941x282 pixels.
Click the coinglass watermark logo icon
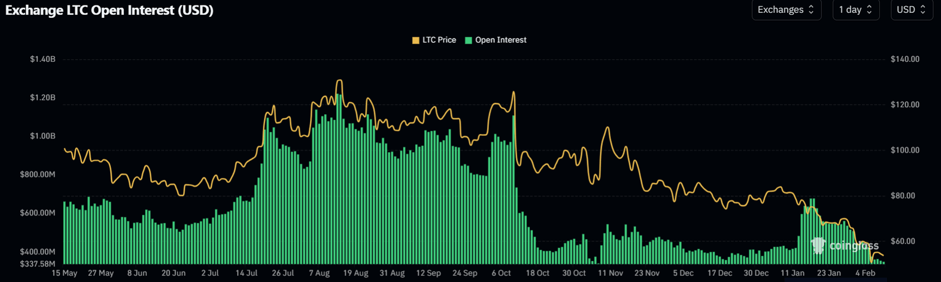point(818,245)
